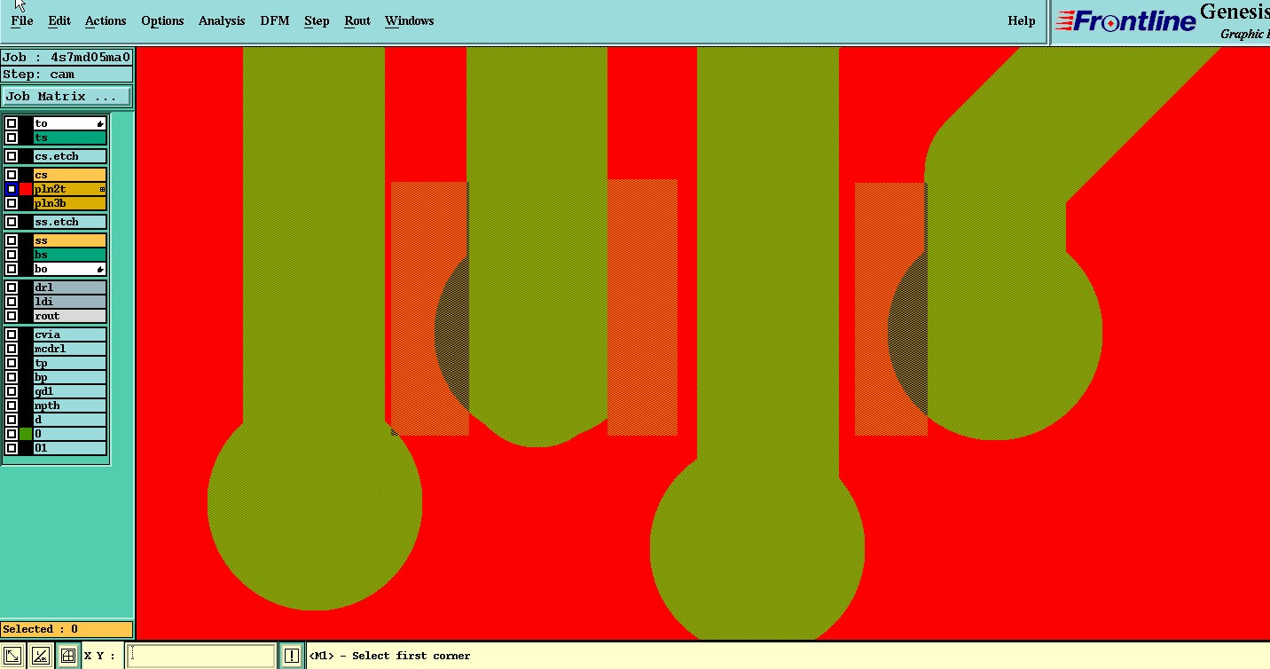Open the Options menu
Screen dimensions: 1270x669
[x=162, y=20]
